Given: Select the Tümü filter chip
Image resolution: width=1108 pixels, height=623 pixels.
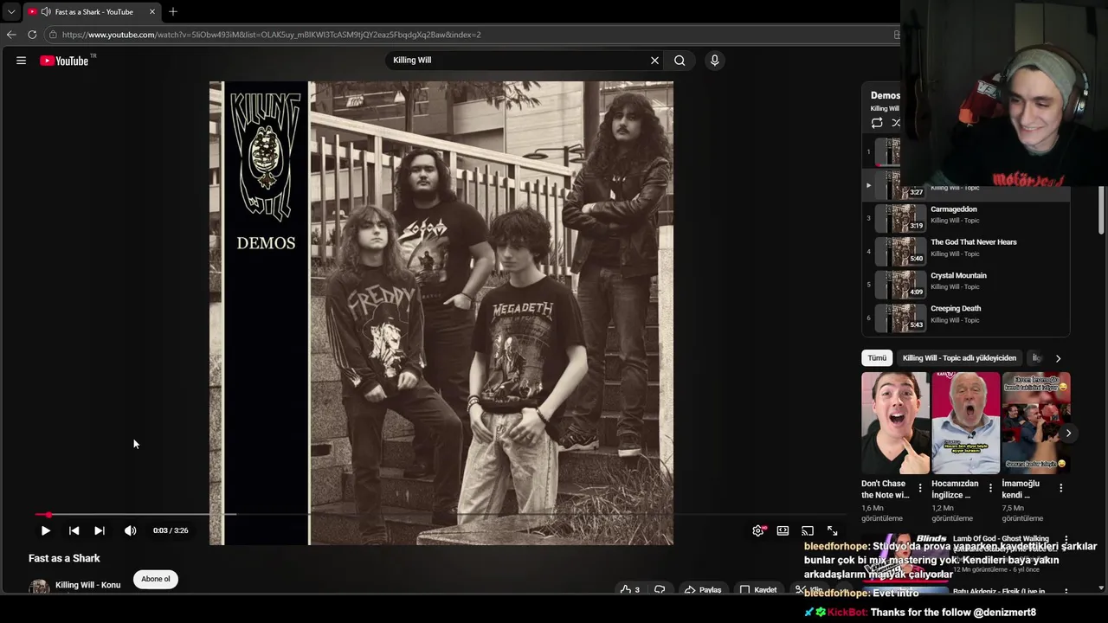Looking at the screenshot, I should 877,358.
